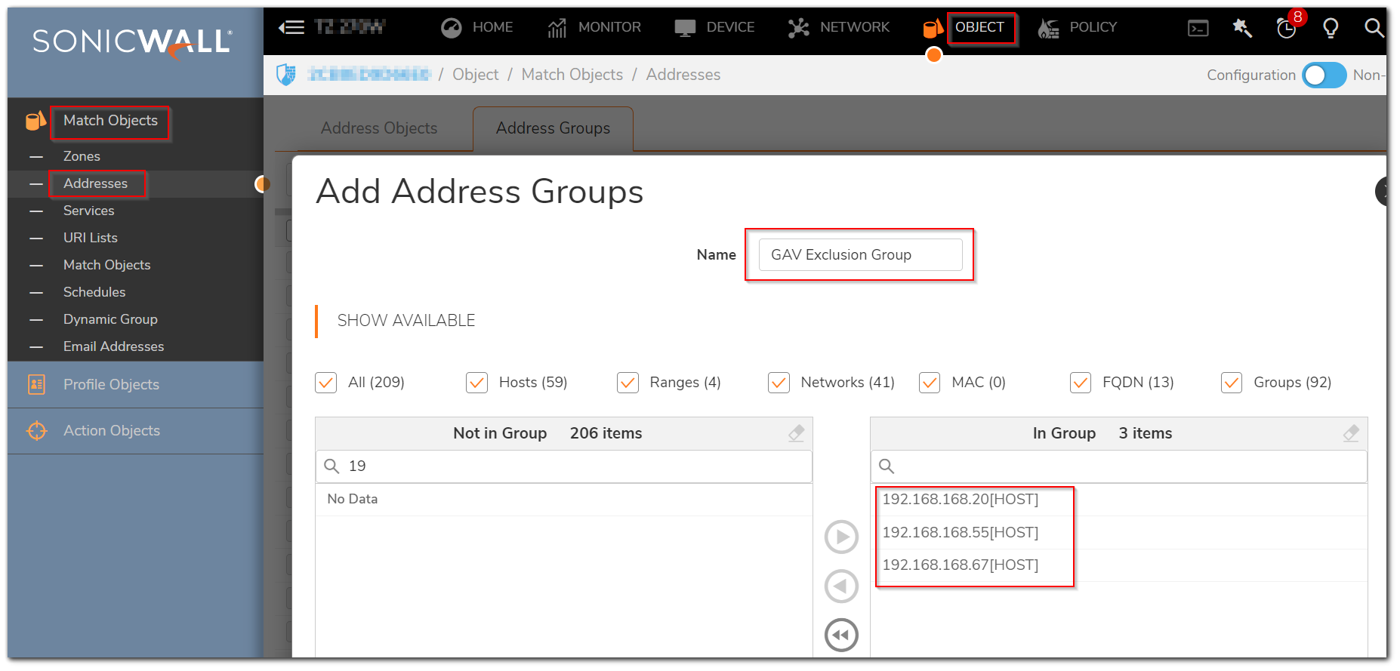
Task: Click the Profile Objects sidebar icon
Action: [36, 384]
